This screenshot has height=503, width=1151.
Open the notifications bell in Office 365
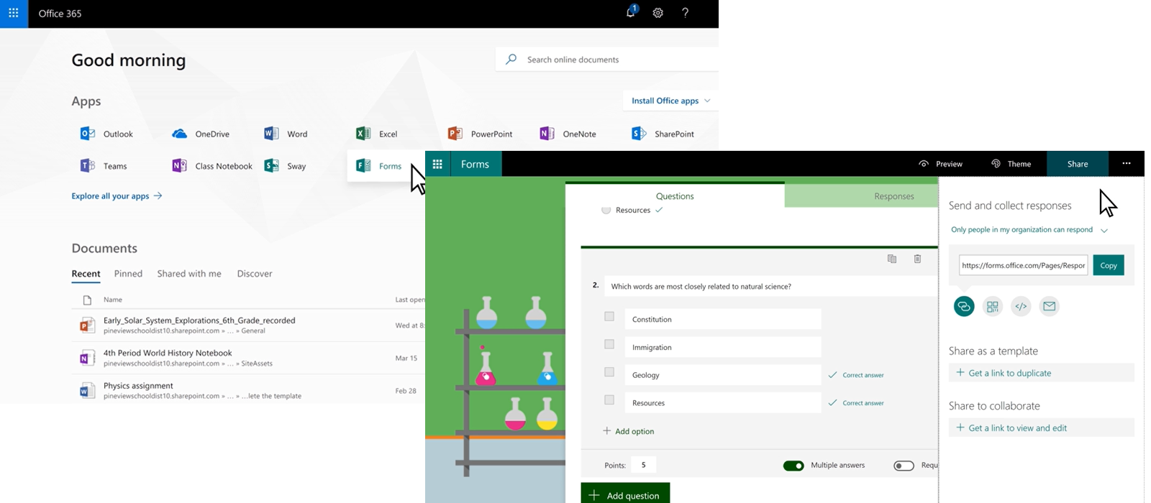[631, 12]
